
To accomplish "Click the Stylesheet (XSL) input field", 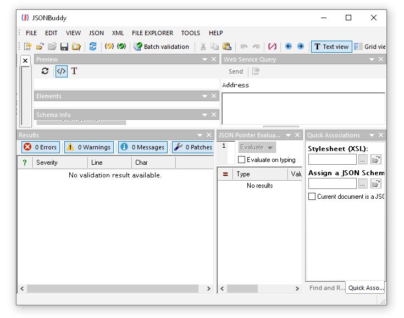I will tap(332, 159).
